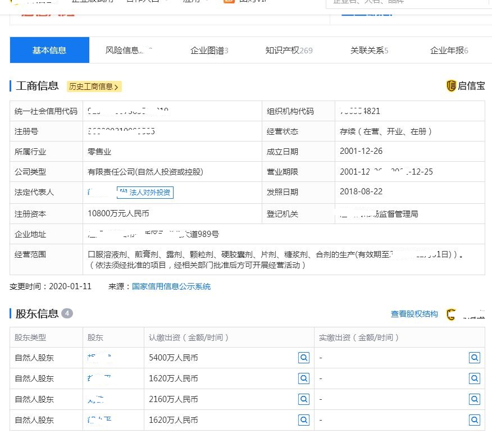Open the shareholder name in 5400万人民币 row
The height and width of the screenshot is (438, 492).
99,357
